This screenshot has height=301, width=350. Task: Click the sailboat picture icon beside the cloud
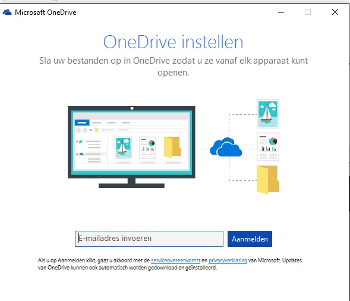[x=268, y=114]
